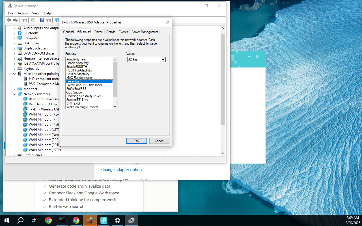This screenshot has height=226, width=362.
Task: Collapse the Network adapters tree node
Action: click(x=14, y=94)
